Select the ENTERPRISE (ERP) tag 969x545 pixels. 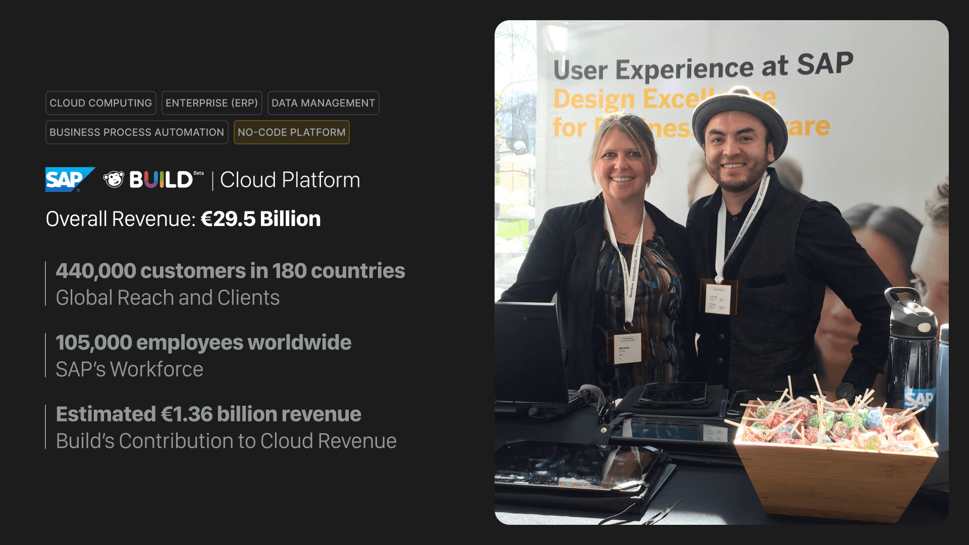click(211, 103)
